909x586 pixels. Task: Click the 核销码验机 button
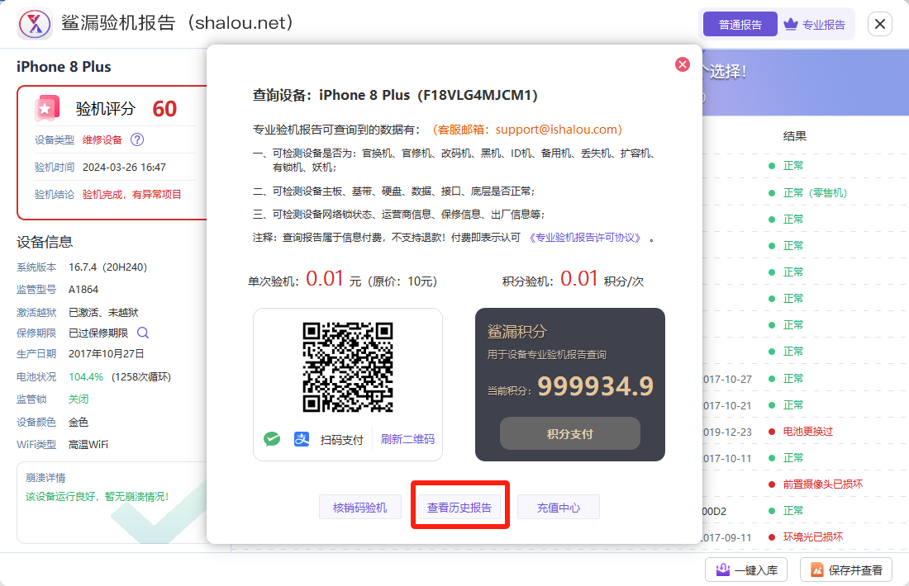360,508
